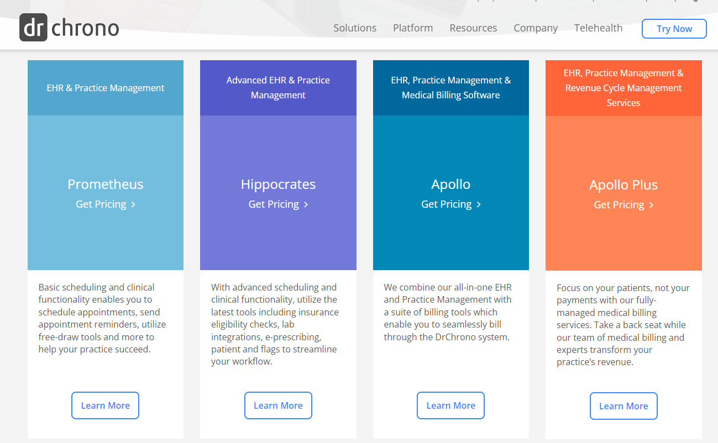Select the Apollo Plus plan title
The image size is (718, 443).
click(623, 184)
